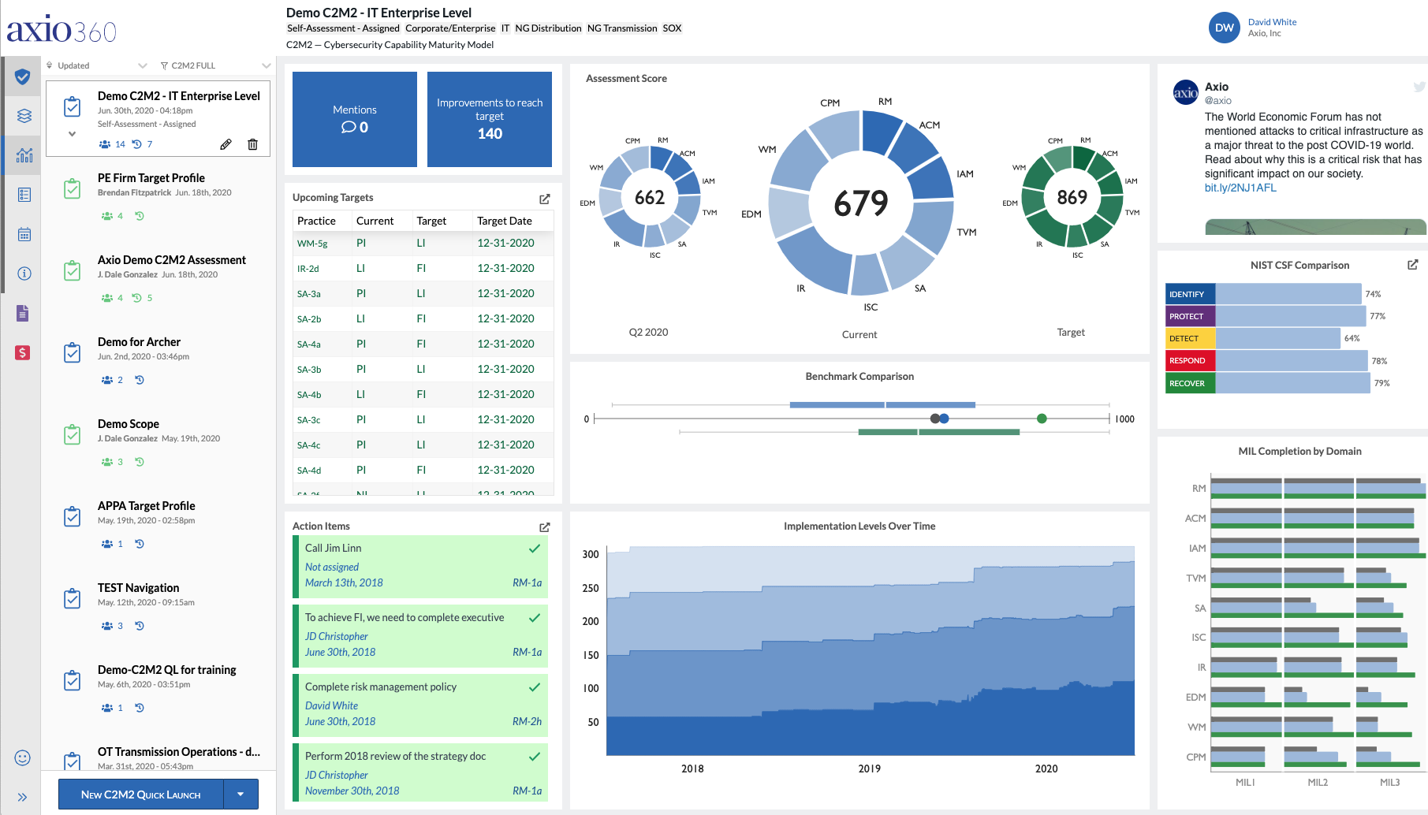Click the green target marker on benchmark
The image size is (1428, 815).
pyautogui.click(x=1042, y=419)
